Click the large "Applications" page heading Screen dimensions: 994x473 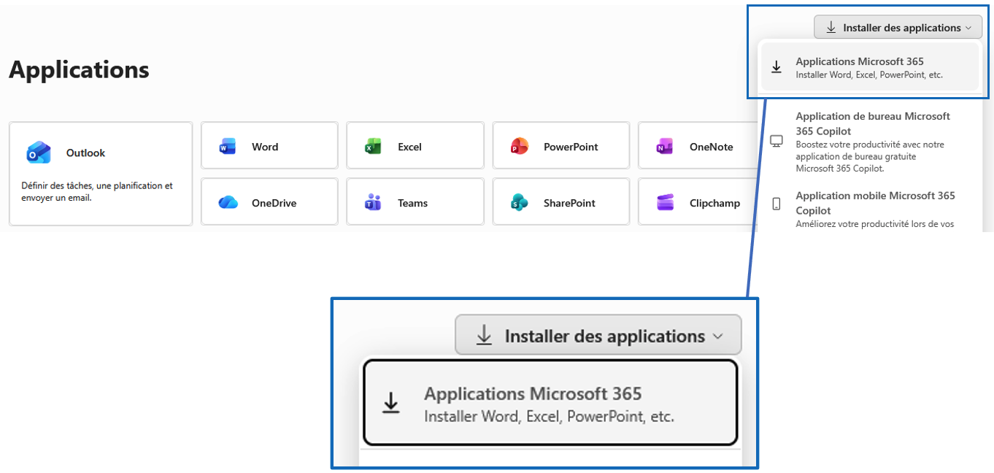click(79, 69)
